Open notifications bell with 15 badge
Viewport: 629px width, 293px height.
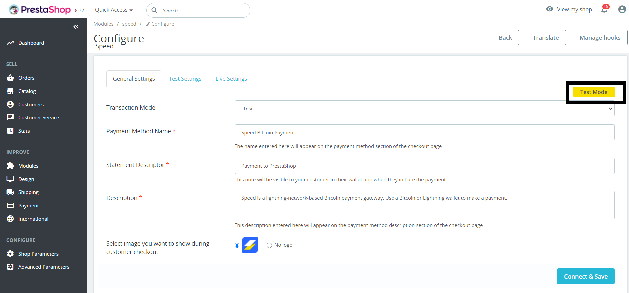tap(605, 9)
